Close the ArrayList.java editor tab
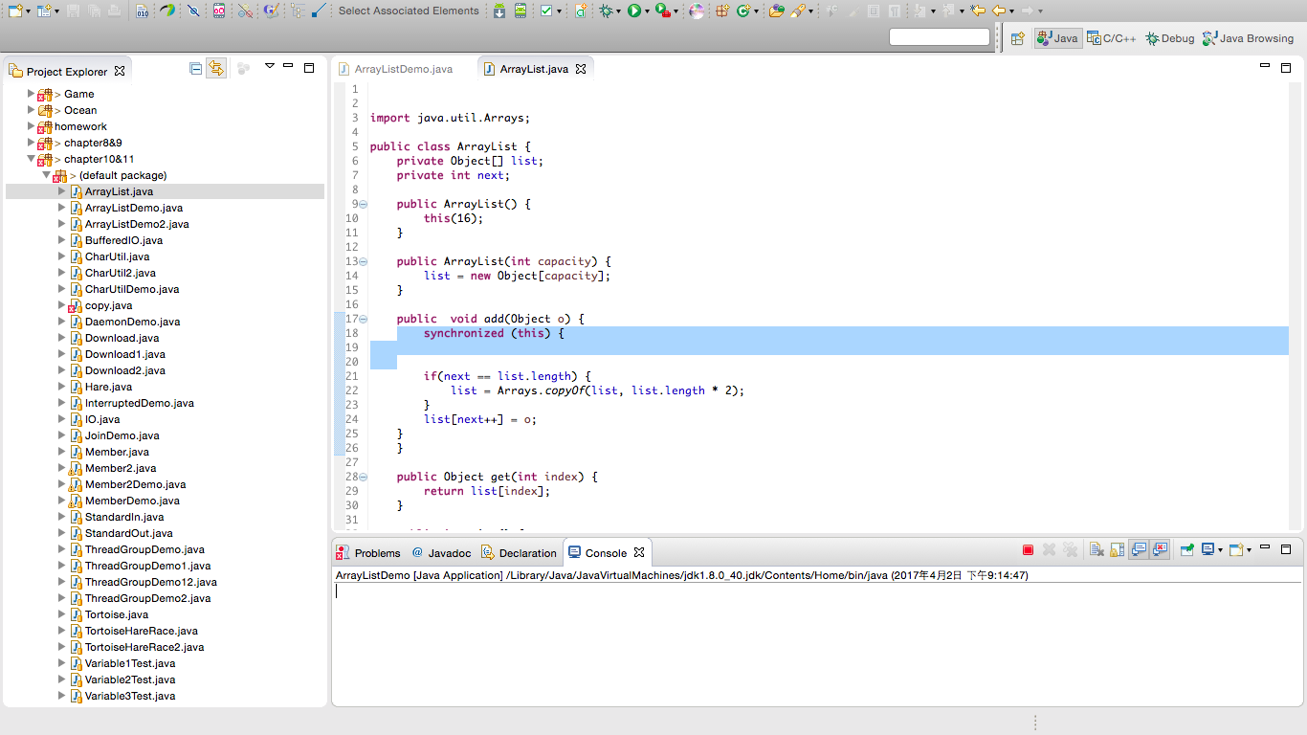Image resolution: width=1307 pixels, height=735 pixels. click(581, 69)
